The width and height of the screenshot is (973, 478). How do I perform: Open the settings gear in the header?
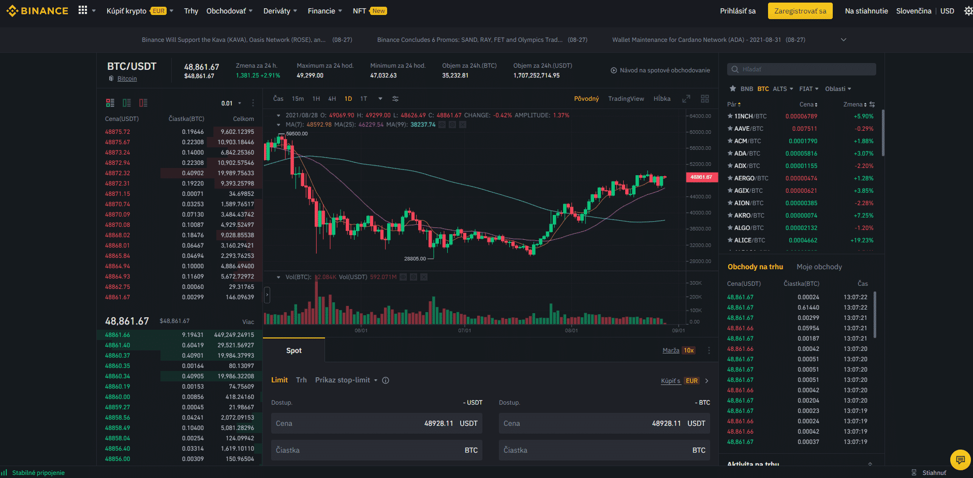pos(968,11)
